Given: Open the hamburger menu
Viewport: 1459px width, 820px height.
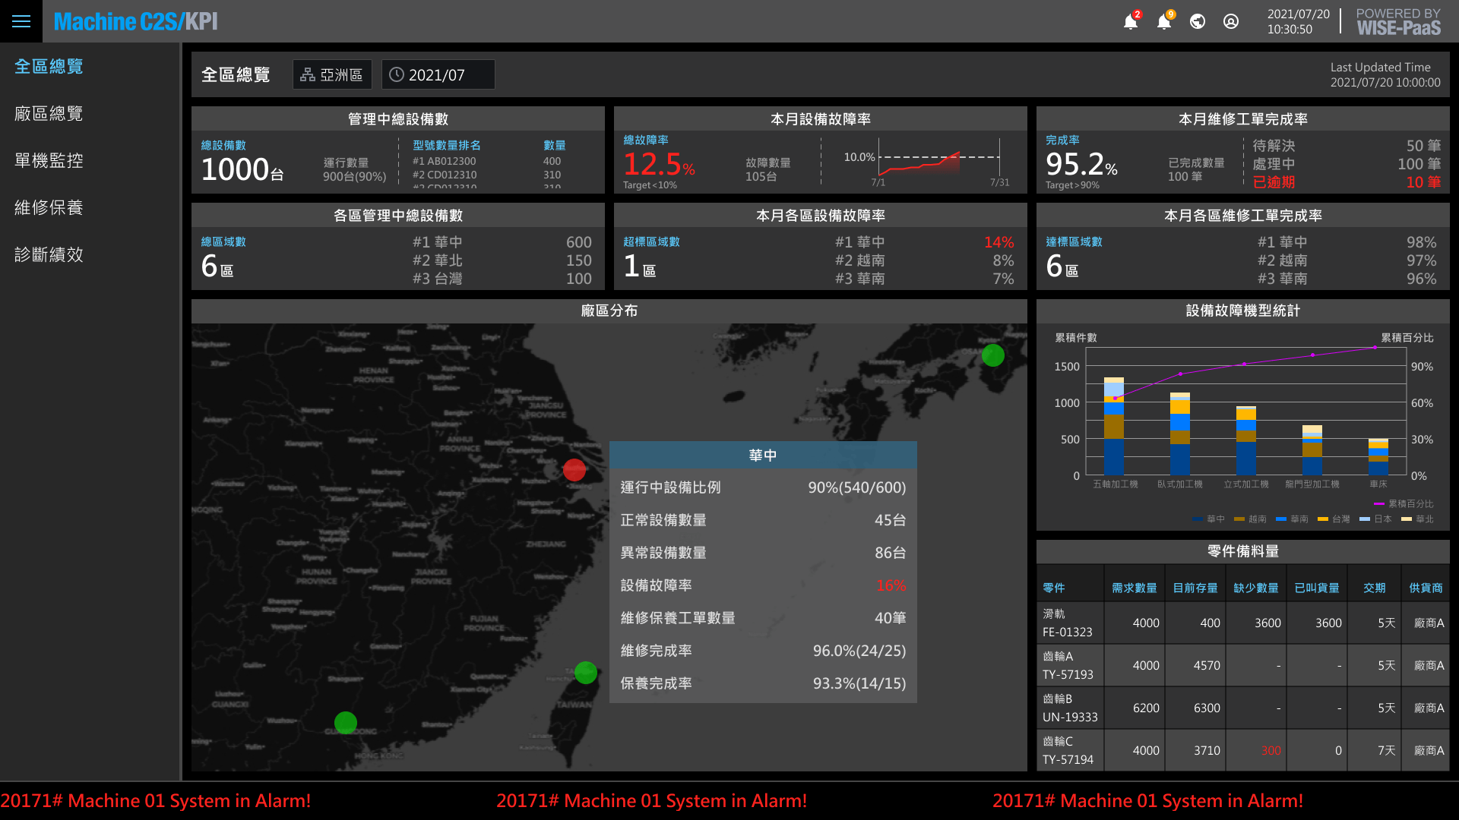Looking at the screenshot, I should click(21, 21).
